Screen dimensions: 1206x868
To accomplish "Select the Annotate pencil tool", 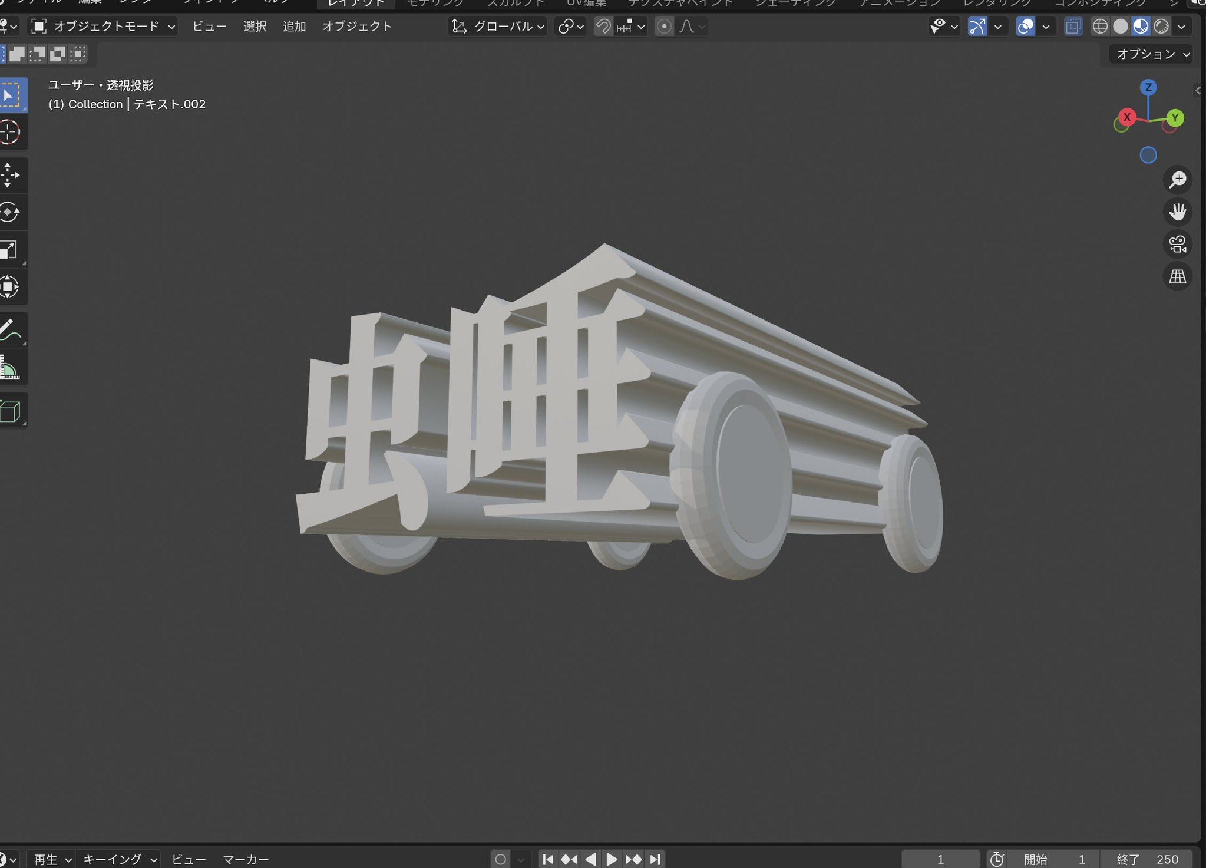I will coord(9,330).
